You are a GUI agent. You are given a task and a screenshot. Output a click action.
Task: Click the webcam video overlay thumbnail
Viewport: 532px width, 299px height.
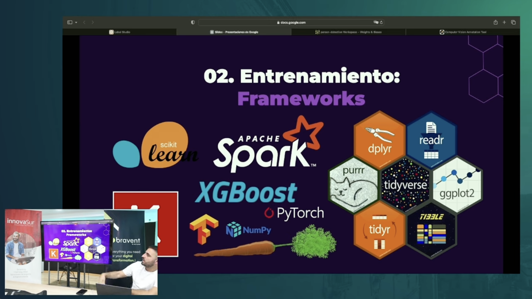(81, 252)
